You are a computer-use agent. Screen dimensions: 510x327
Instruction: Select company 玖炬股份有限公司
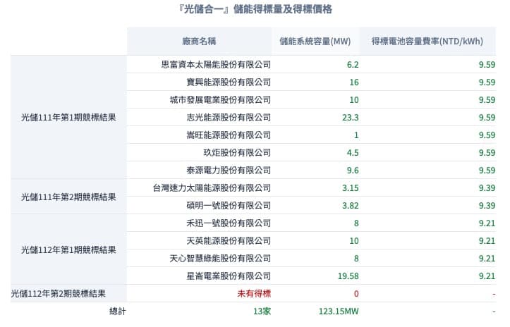237,152
